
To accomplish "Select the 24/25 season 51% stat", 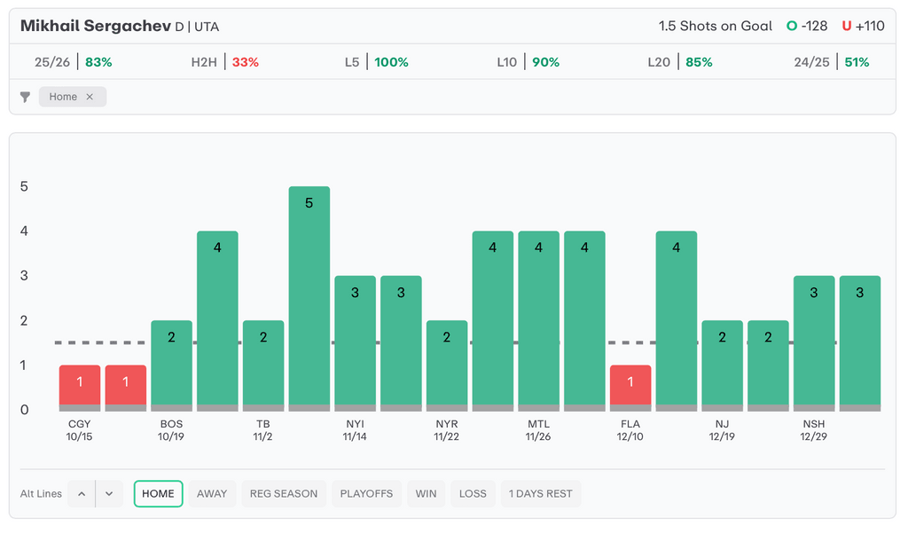I will tap(832, 62).
